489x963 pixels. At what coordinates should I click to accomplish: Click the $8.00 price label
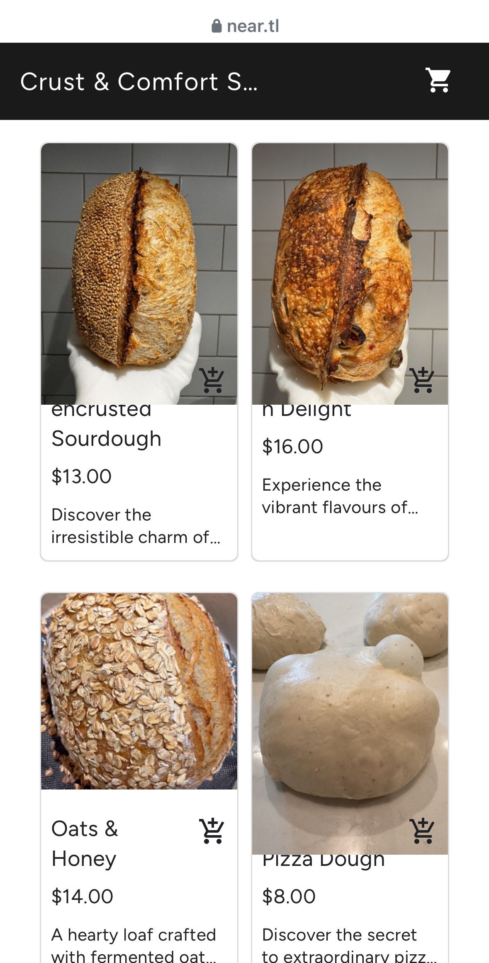point(289,896)
